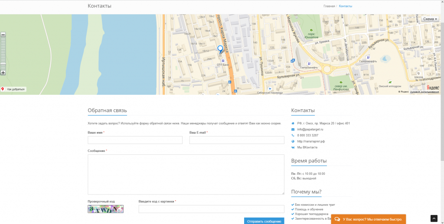Screen dimensions: 444x224
Task: Click the map zoom in plus button
Action: (3, 73)
